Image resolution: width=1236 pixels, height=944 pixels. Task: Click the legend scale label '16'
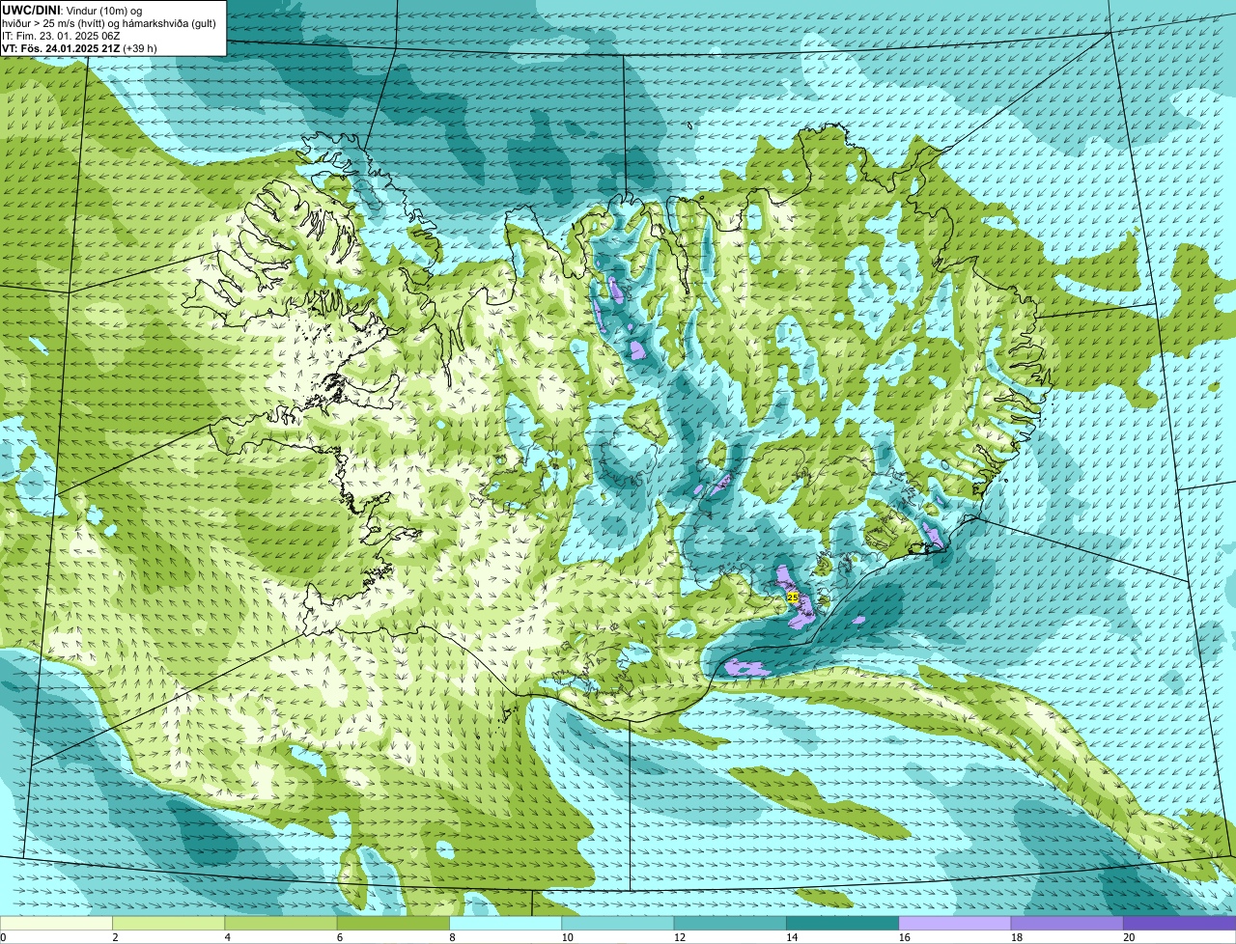[904, 937]
